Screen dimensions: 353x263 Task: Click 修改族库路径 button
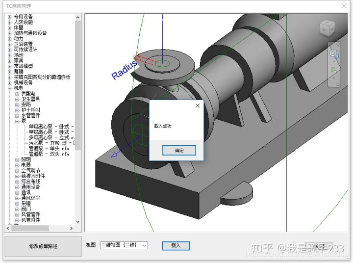(43, 246)
